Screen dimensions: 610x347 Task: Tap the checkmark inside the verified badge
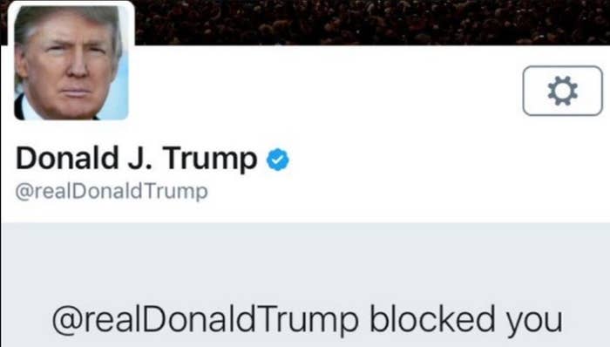click(278, 160)
